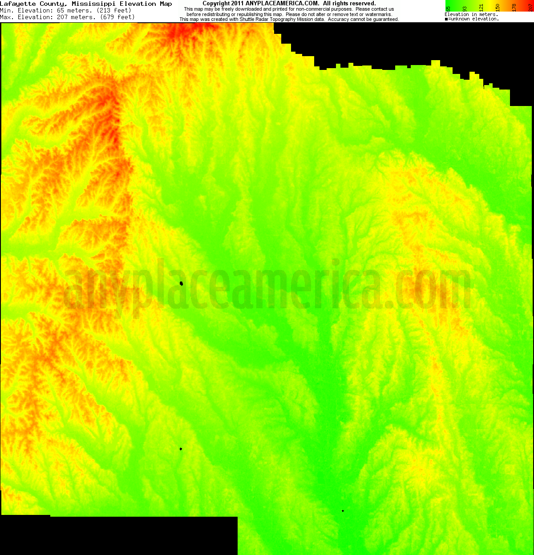Viewport: 534px width, 555px height.
Task: Click the small black dot near map center
Action: coord(181,282)
